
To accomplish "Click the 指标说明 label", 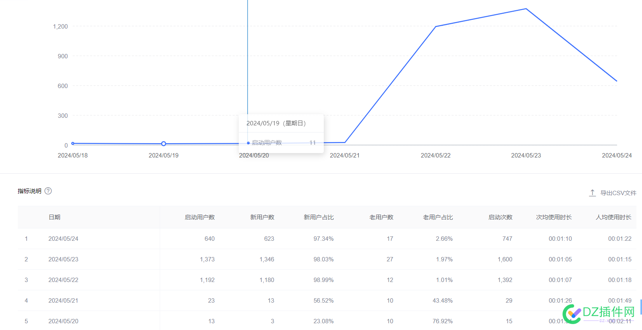I will [x=29, y=191].
